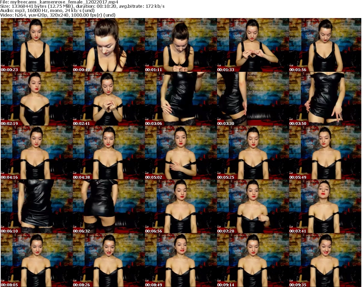Screen dimensions: 362x287
Task: Select the thumbnail stamped 00:09:14
Action: pos(253,260)
